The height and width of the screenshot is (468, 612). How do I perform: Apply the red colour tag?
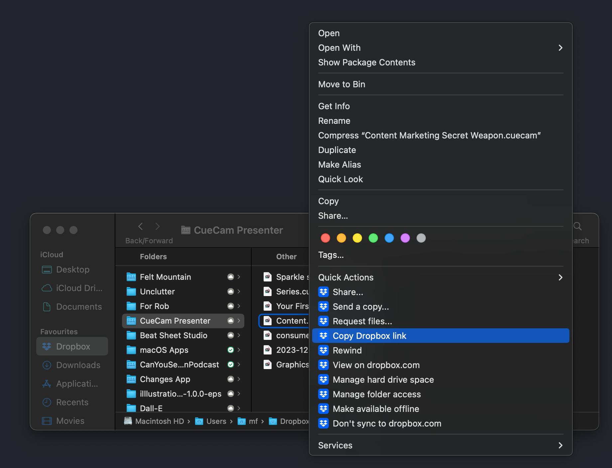pyautogui.click(x=325, y=238)
